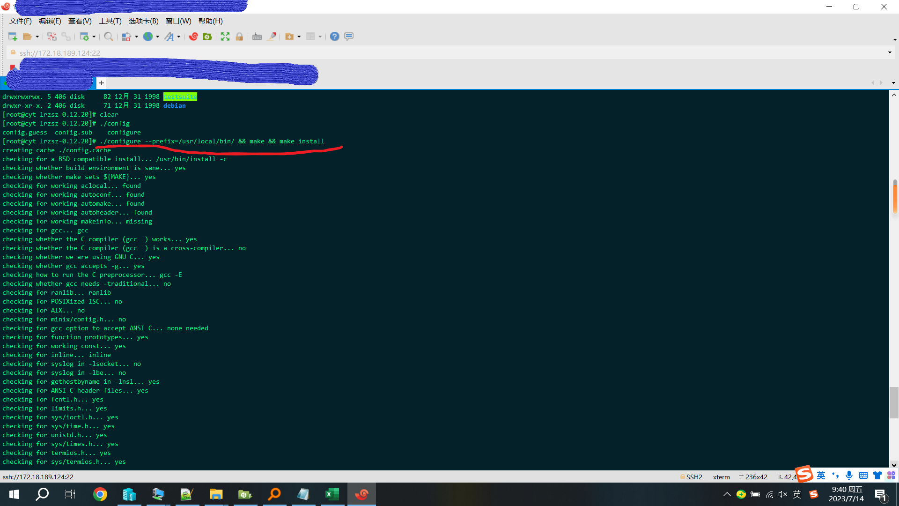Click terminal scrollbar up arrow
Image resolution: width=899 pixels, height=506 pixels.
tap(894, 95)
